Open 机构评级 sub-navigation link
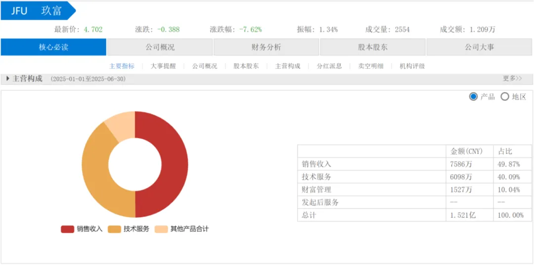 click(412, 66)
